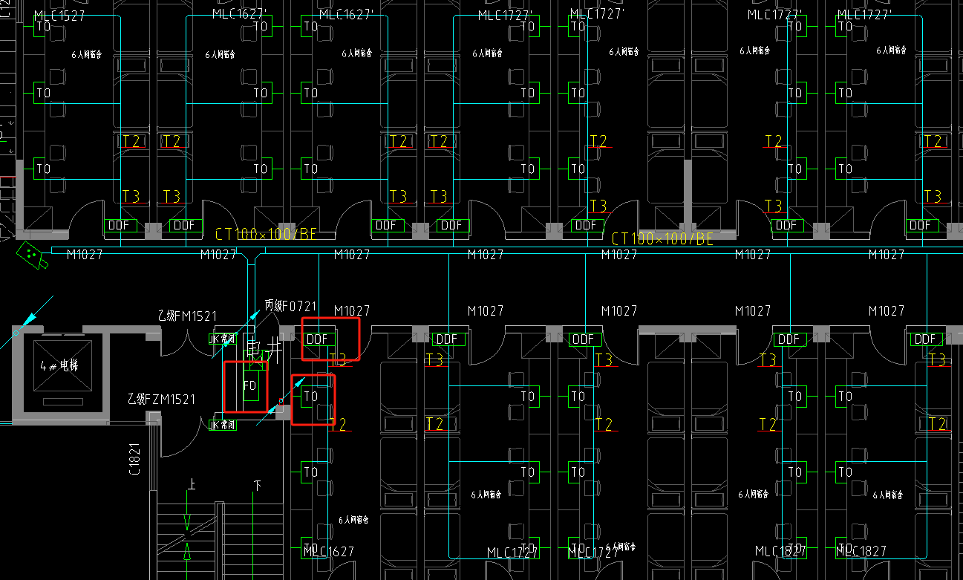Click the left CT100×100/BE cable tray label
963x580 pixels.
[x=266, y=234]
